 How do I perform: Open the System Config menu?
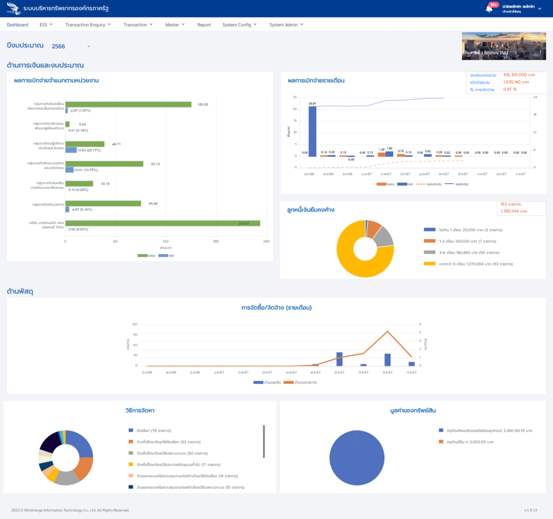[239, 25]
